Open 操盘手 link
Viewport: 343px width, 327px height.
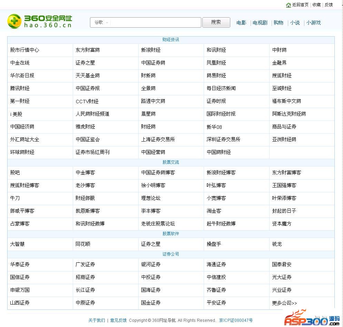pos(214,244)
